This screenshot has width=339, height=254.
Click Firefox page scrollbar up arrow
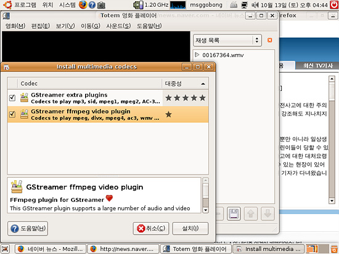coord(332,79)
